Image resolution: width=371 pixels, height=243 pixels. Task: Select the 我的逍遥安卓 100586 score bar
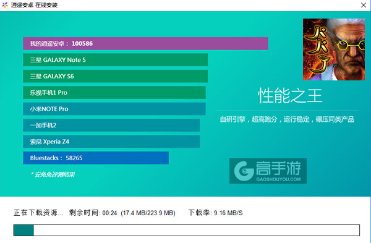[145, 43]
